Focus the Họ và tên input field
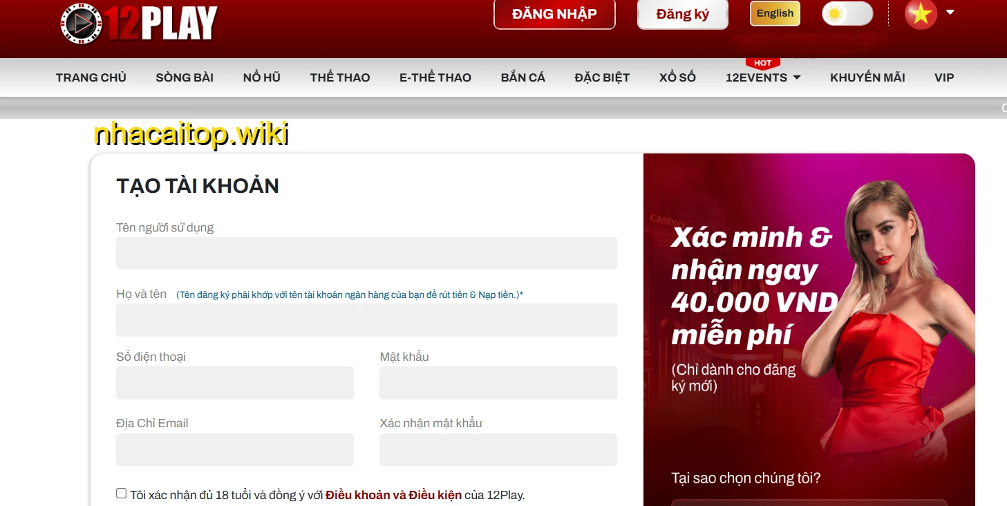The image size is (1007, 506). click(366, 320)
